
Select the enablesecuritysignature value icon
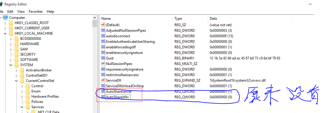[103, 53]
